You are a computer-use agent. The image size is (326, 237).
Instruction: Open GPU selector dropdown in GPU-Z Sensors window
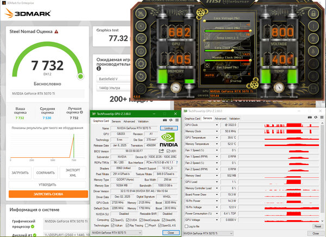tap(208, 233)
